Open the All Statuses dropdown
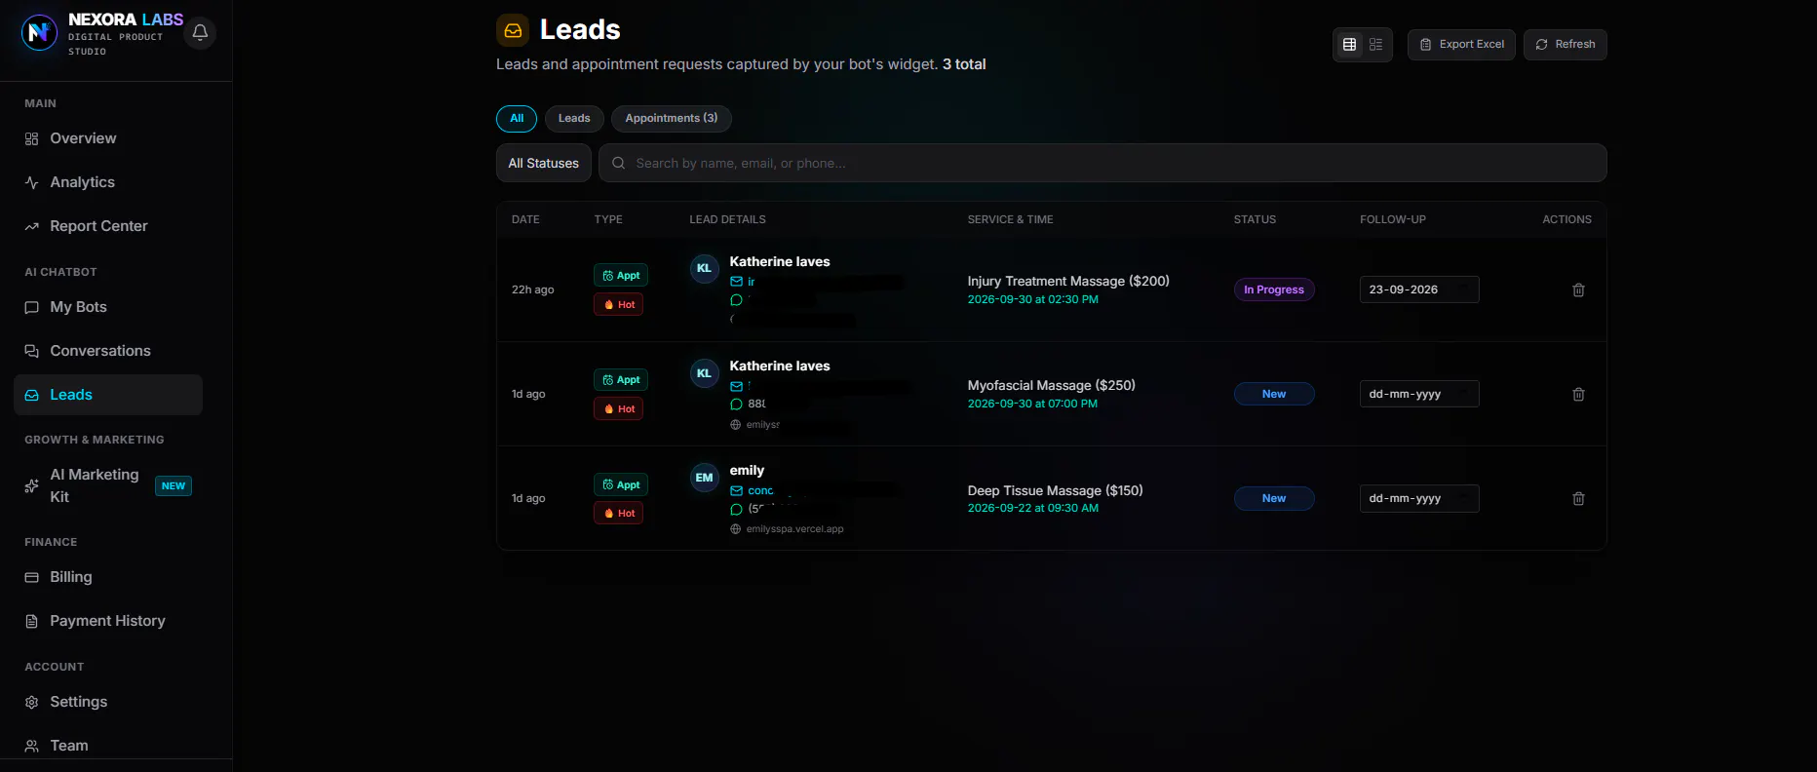1817x772 pixels. coord(543,163)
